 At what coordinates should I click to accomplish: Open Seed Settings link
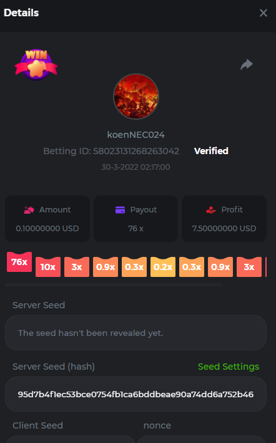[229, 367]
